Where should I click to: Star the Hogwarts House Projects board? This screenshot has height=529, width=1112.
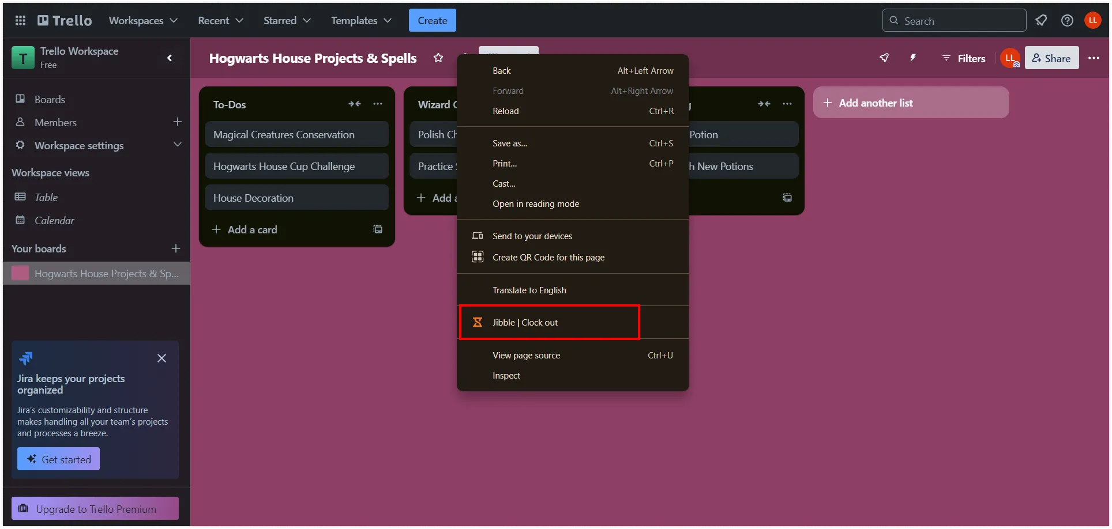[438, 58]
